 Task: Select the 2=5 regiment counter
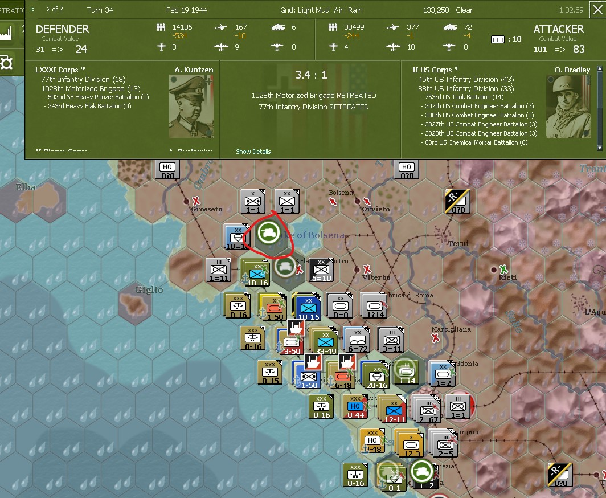pyautogui.click(x=443, y=443)
